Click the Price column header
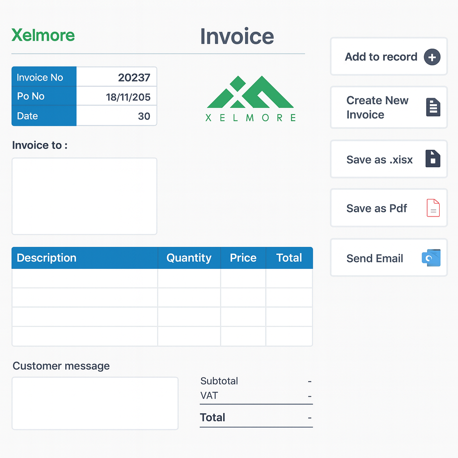Image resolution: width=458 pixels, height=458 pixels. pos(243,258)
